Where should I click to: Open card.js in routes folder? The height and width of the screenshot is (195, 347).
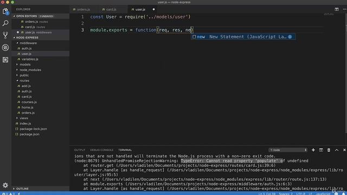[41, 96]
